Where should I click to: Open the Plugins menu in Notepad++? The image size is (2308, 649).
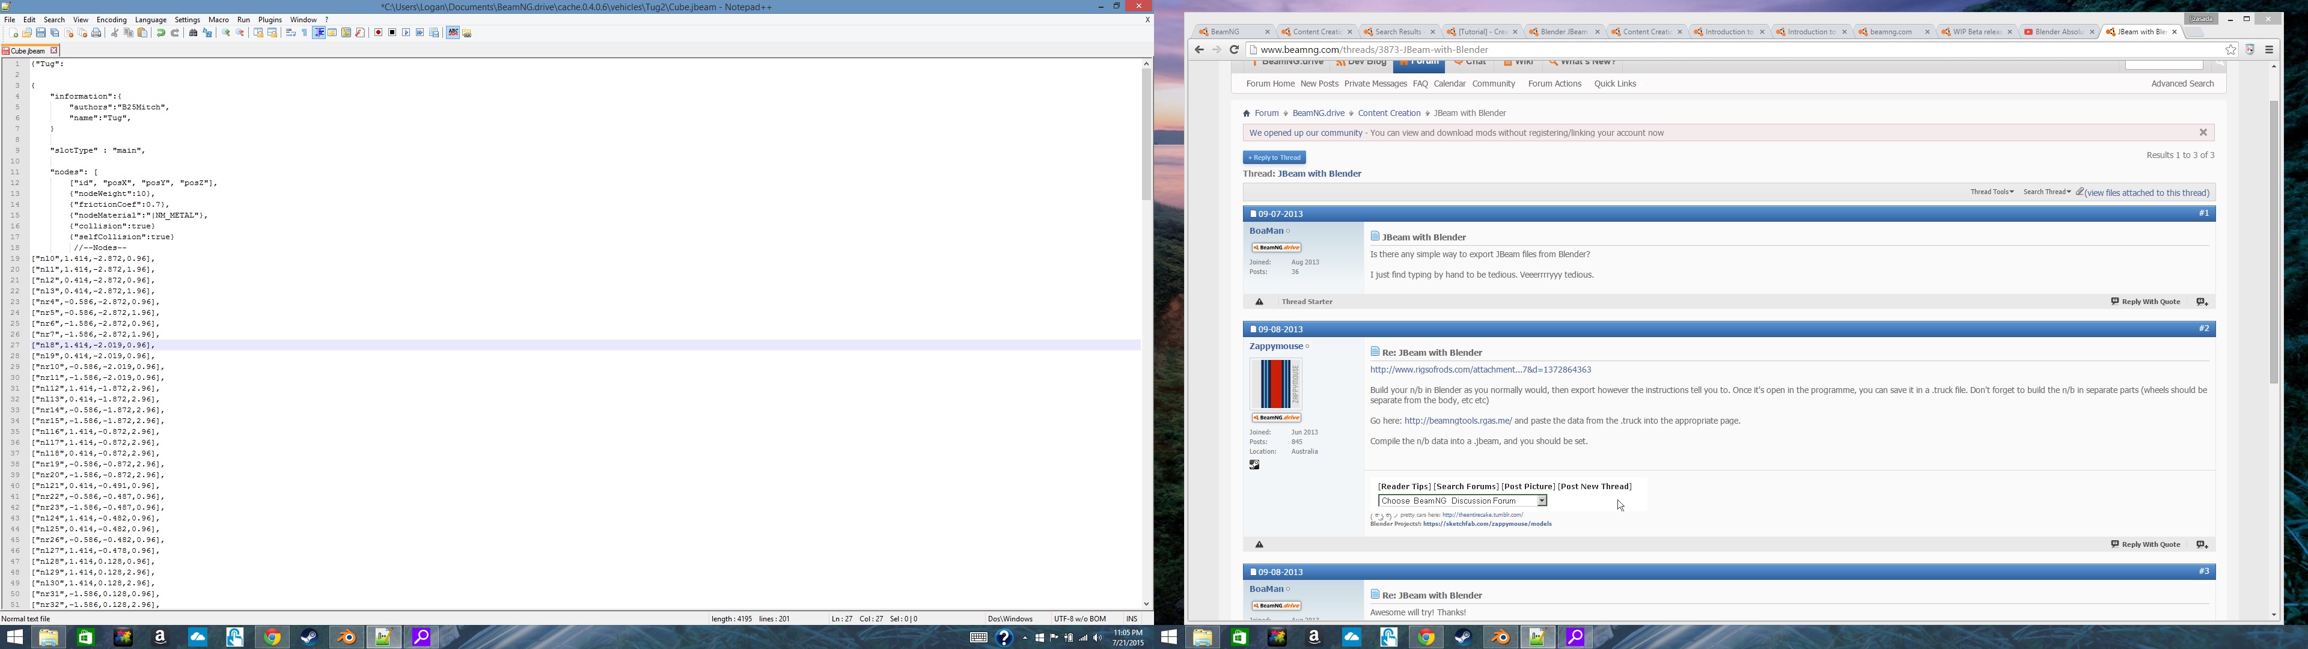click(x=270, y=20)
